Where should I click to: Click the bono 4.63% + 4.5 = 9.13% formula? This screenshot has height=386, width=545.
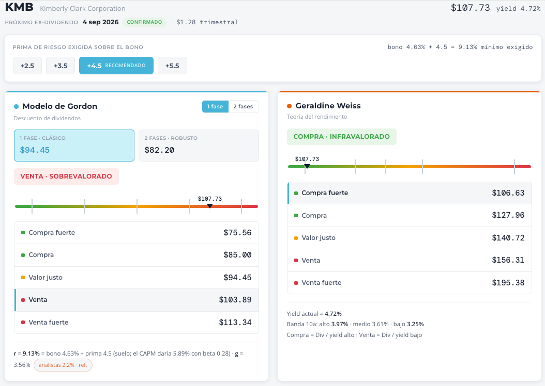click(x=460, y=47)
